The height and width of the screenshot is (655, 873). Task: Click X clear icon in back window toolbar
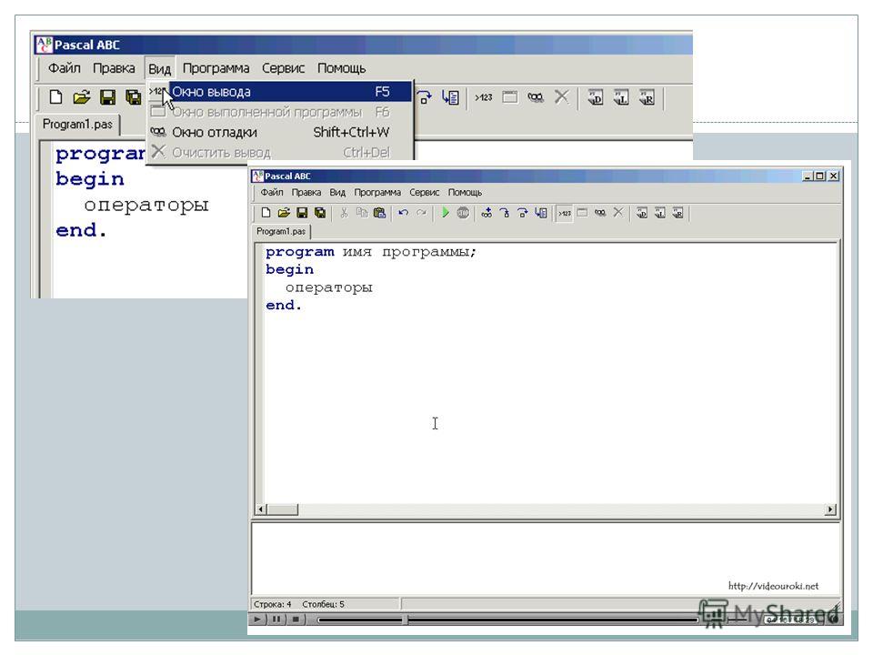(561, 97)
